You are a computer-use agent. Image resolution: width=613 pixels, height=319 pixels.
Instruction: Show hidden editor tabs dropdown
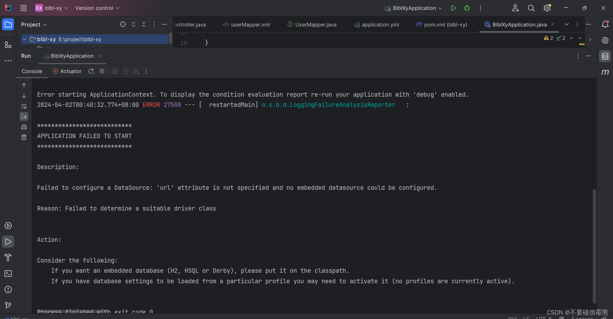click(x=567, y=24)
